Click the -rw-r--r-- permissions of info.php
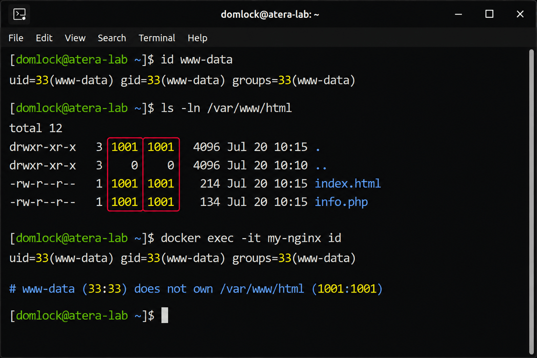The width and height of the screenshot is (537, 358). click(x=42, y=202)
